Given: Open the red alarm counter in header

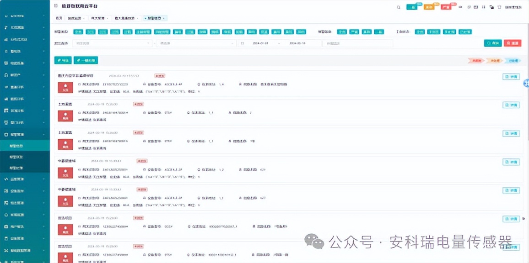Looking at the screenshot, I should coord(446,7).
